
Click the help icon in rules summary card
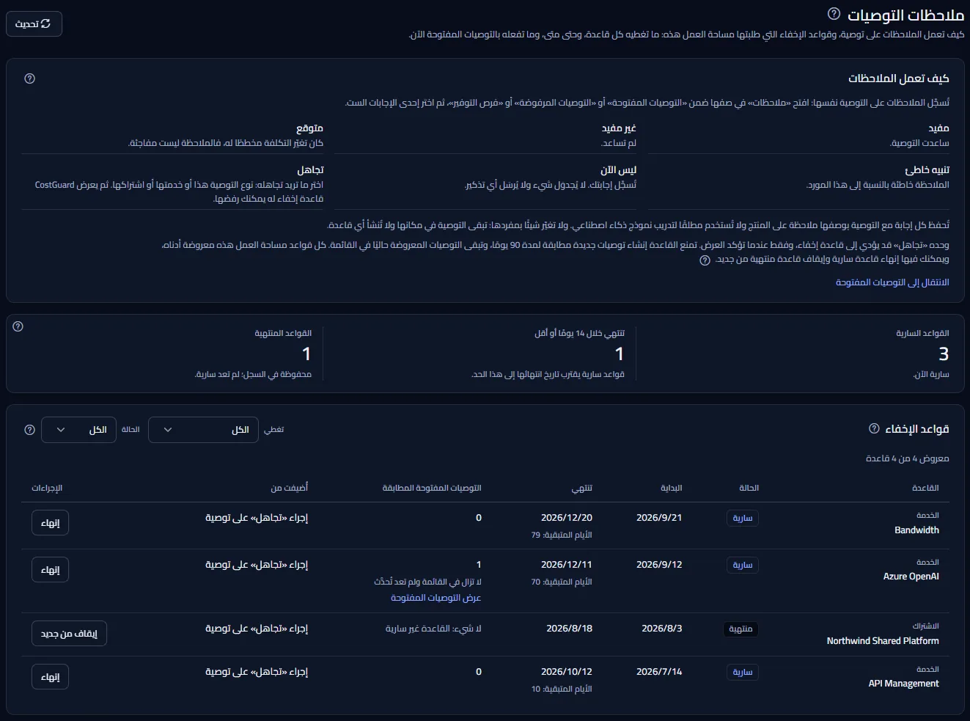coord(18,326)
